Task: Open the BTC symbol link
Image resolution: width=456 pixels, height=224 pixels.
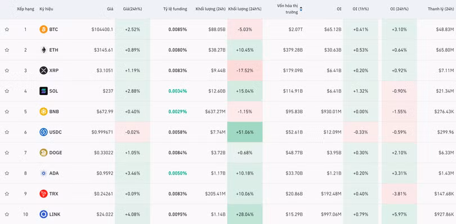Action: pos(53,29)
